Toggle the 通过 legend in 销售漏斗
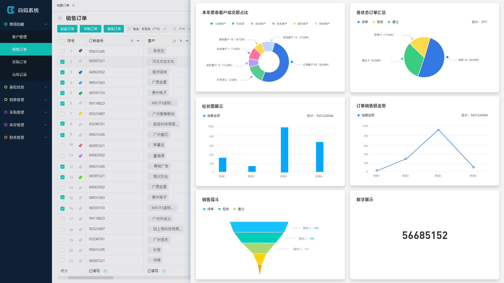This screenshot has width=504, height=283. 239,209
